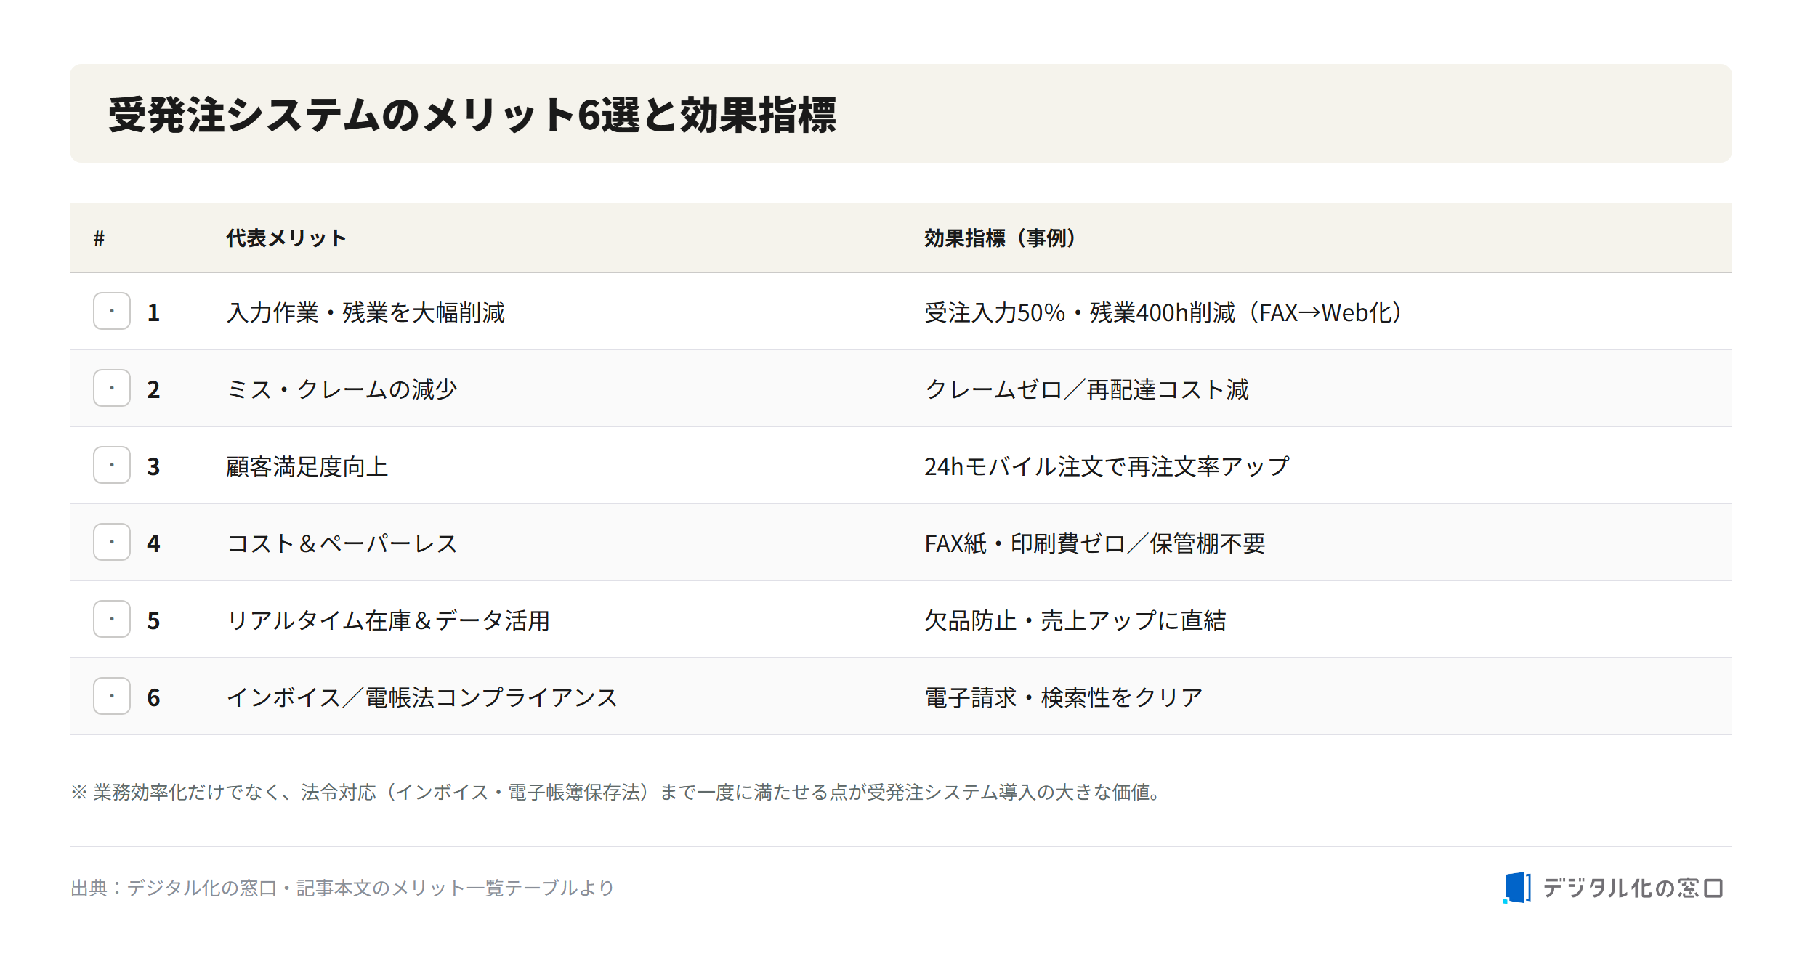1802x972 pixels.
Task: Click the blue デジタル化の窓口 logo icon
Action: (1517, 888)
